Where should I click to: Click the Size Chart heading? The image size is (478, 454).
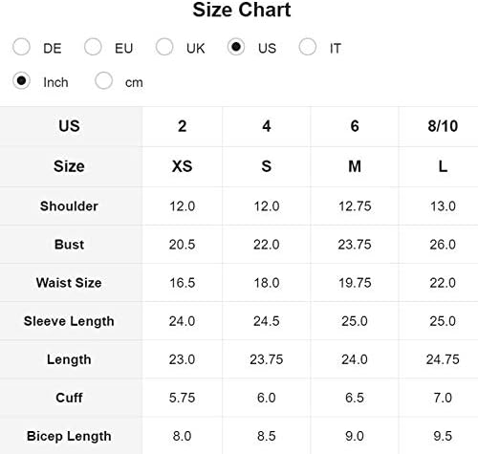[x=242, y=10]
